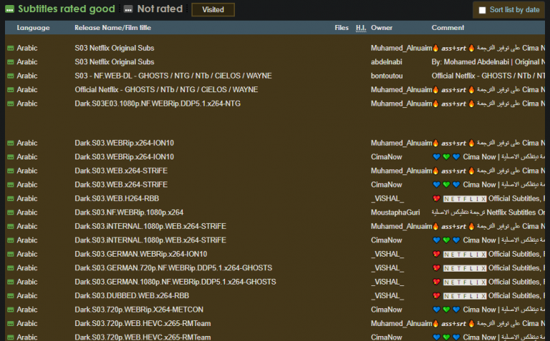Click the 'Release Name/Film title' column header
The width and height of the screenshot is (550, 341).
(112, 28)
